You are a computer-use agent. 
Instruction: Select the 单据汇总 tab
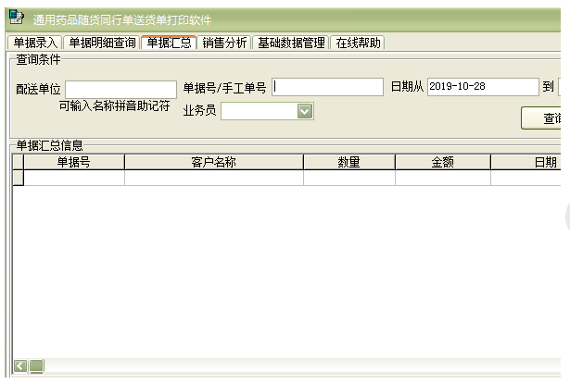click(169, 43)
